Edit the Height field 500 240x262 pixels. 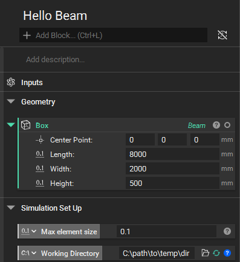point(172,183)
